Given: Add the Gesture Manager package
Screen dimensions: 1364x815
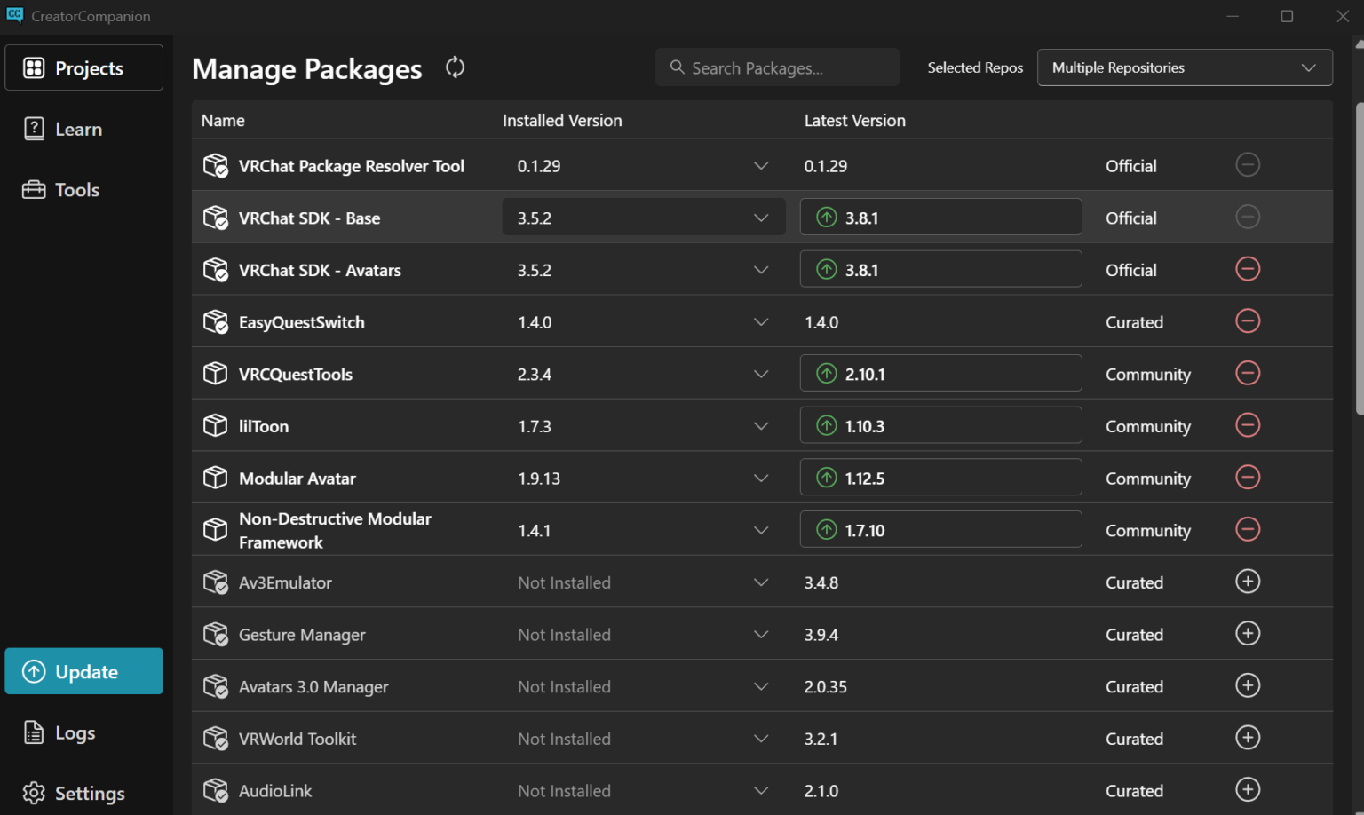Looking at the screenshot, I should click(1247, 634).
